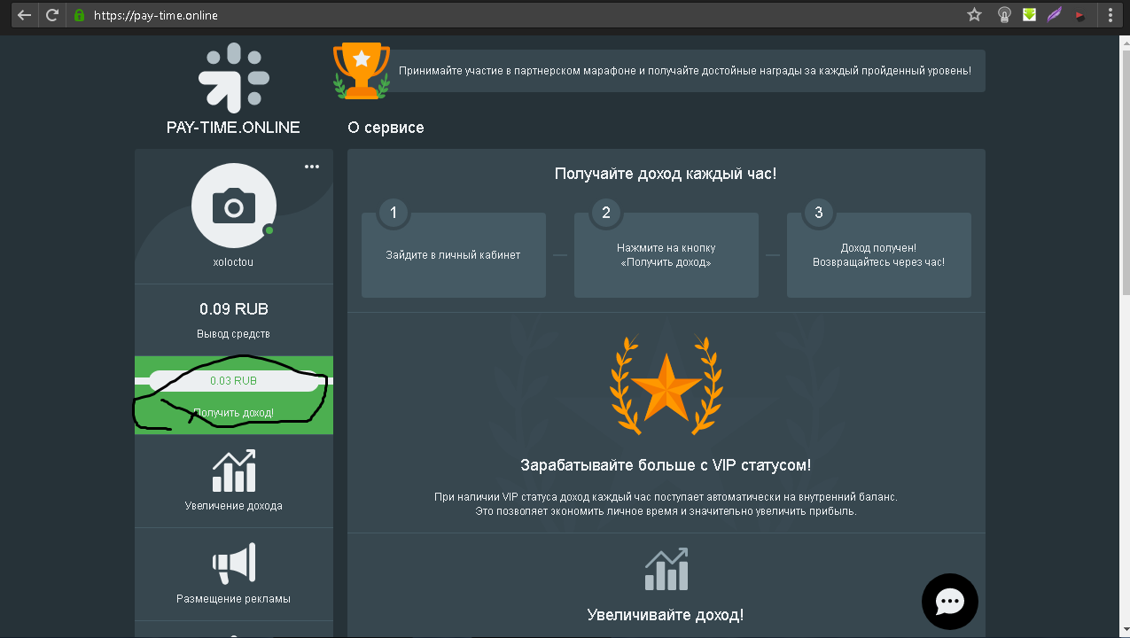
Task: Click the green secure lock site info
Action: click(79, 15)
